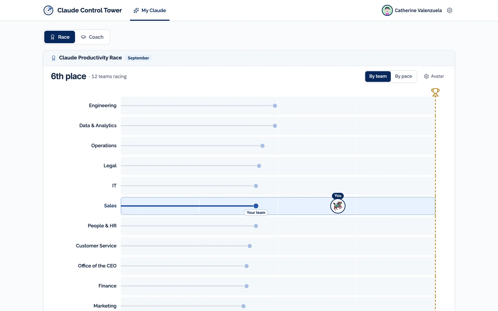Click the 'Your team' label

256,213
